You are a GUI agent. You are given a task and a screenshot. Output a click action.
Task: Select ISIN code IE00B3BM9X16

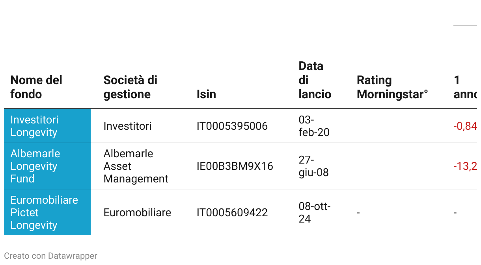coord(235,166)
